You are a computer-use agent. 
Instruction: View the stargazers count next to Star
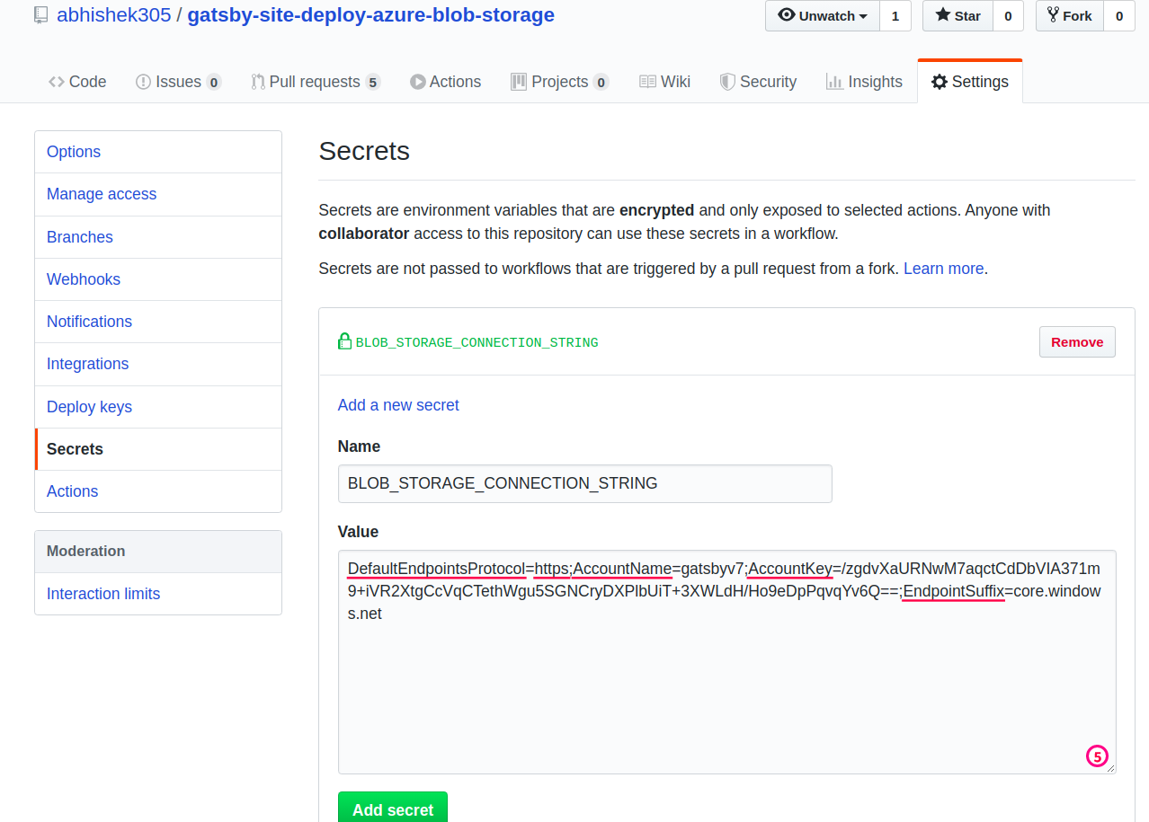1008,16
